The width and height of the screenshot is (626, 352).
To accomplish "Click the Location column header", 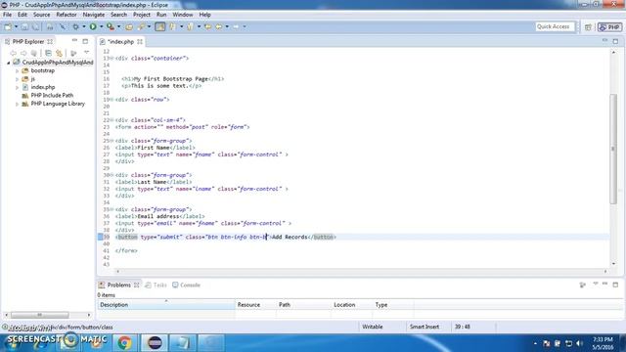I will [x=352, y=304].
